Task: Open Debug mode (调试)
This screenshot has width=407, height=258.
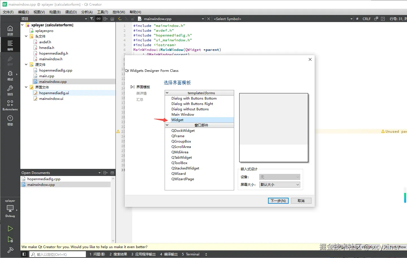Action: (x=10, y=76)
